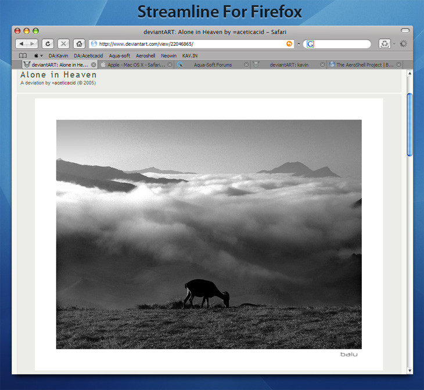
Task: Open the DA:Kavin bookmark
Action: [x=59, y=56]
